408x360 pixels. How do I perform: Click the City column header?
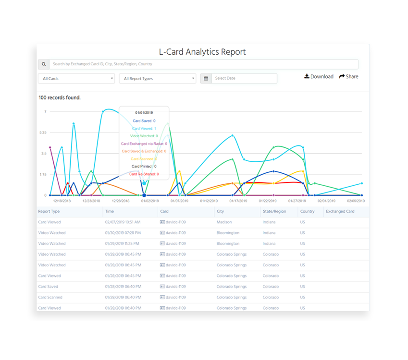[221, 211]
